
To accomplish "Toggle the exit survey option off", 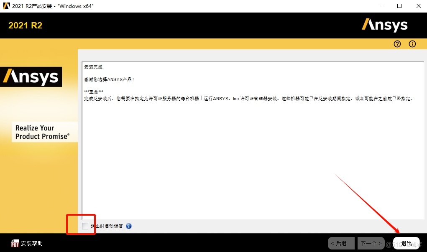I will (85, 226).
